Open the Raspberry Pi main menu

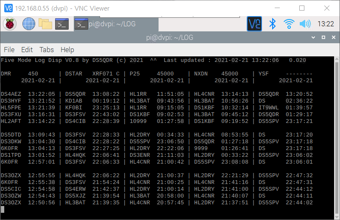pos(10,24)
